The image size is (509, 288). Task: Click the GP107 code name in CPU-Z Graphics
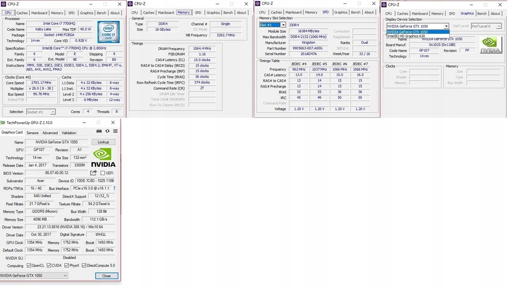coord(424,51)
